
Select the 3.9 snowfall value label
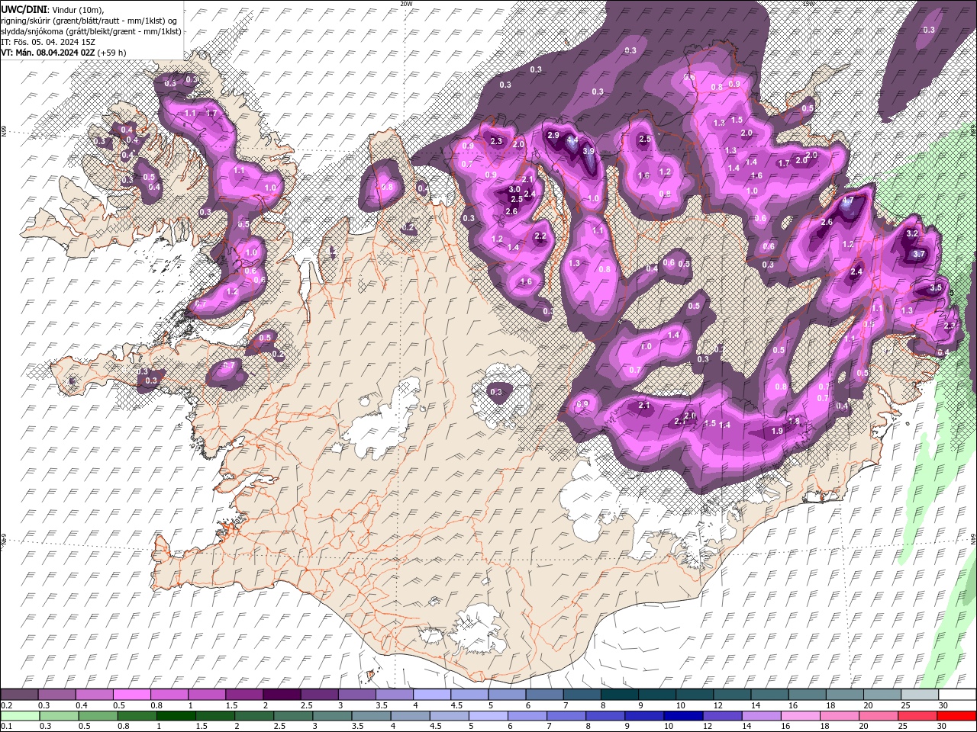click(x=588, y=151)
